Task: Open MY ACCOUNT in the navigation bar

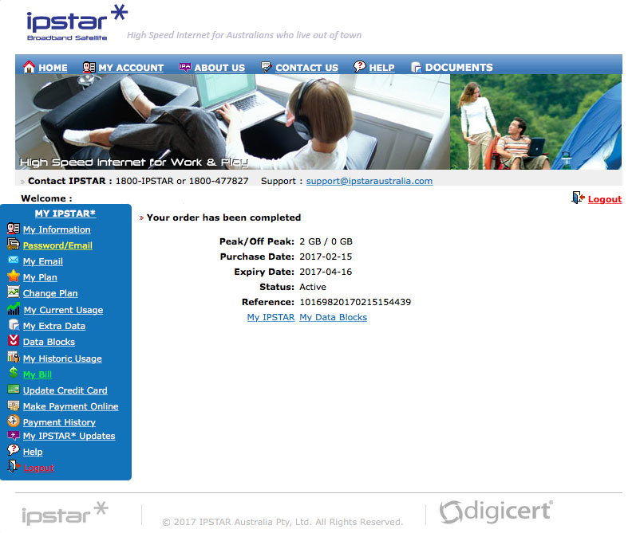Action: [131, 68]
